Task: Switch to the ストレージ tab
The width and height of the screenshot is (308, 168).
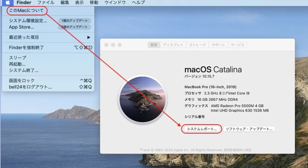Action: tap(197, 45)
